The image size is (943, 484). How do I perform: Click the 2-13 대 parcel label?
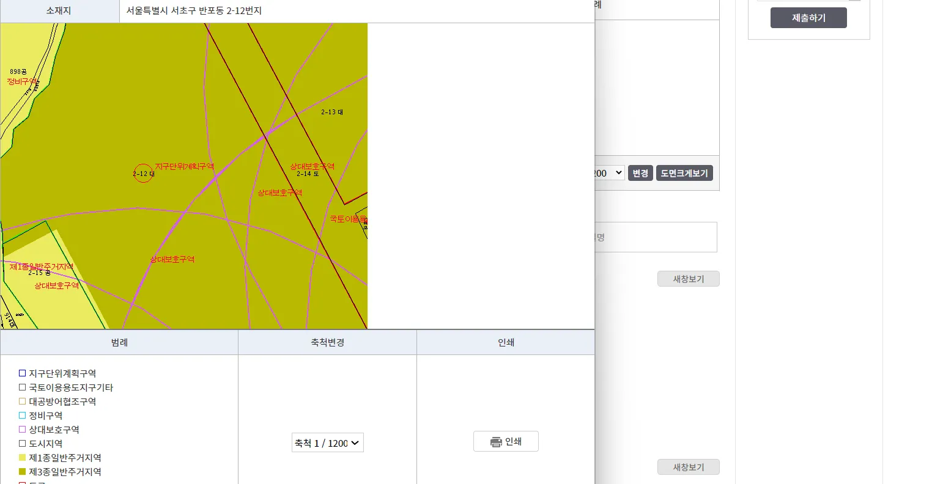pyautogui.click(x=332, y=112)
